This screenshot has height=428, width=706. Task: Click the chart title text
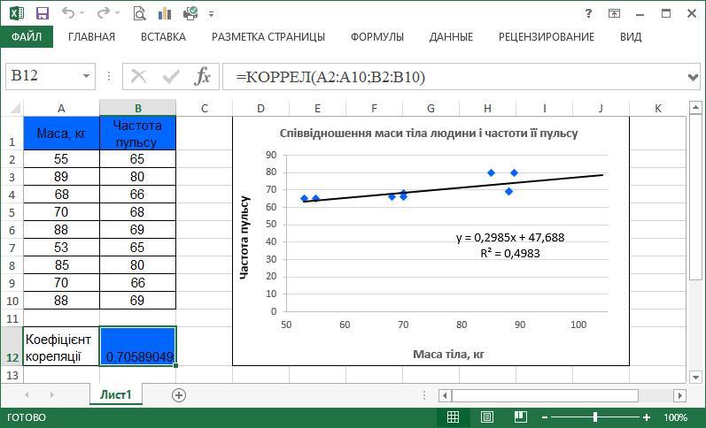[429, 134]
